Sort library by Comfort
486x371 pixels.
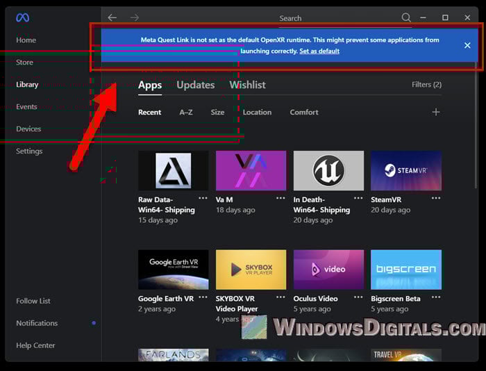coord(304,113)
